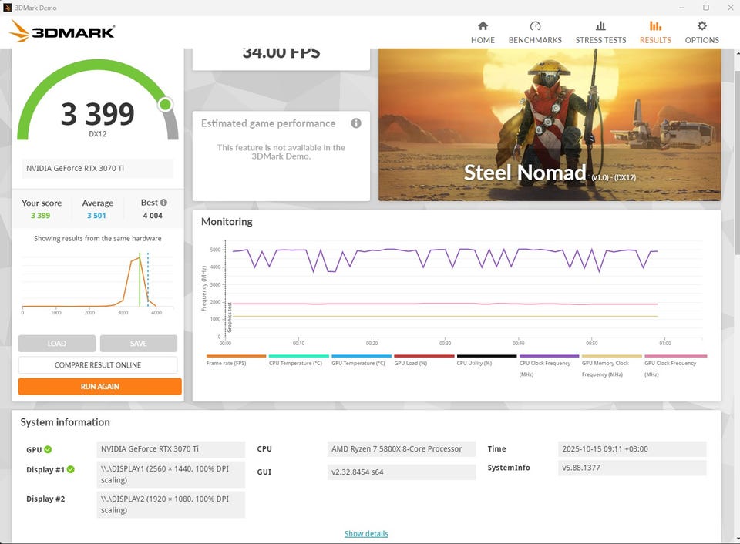
Task: Click the RUN AGAIN button
Action: click(x=99, y=386)
